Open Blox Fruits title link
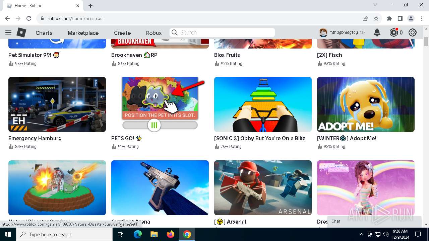 click(x=227, y=55)
